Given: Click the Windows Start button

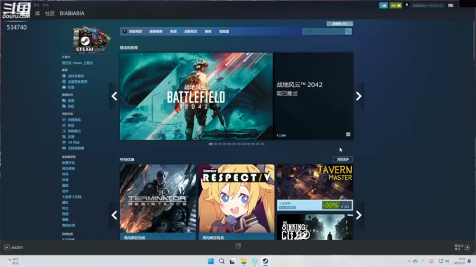Looking at the screenshot, I should tap(211, 261).
